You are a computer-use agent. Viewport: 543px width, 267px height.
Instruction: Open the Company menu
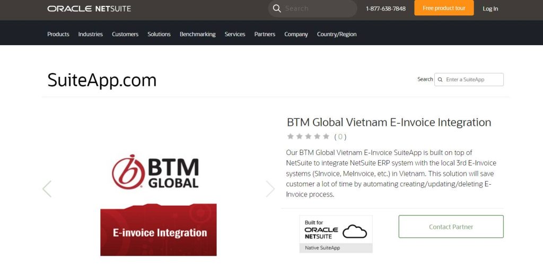(296, 34)
